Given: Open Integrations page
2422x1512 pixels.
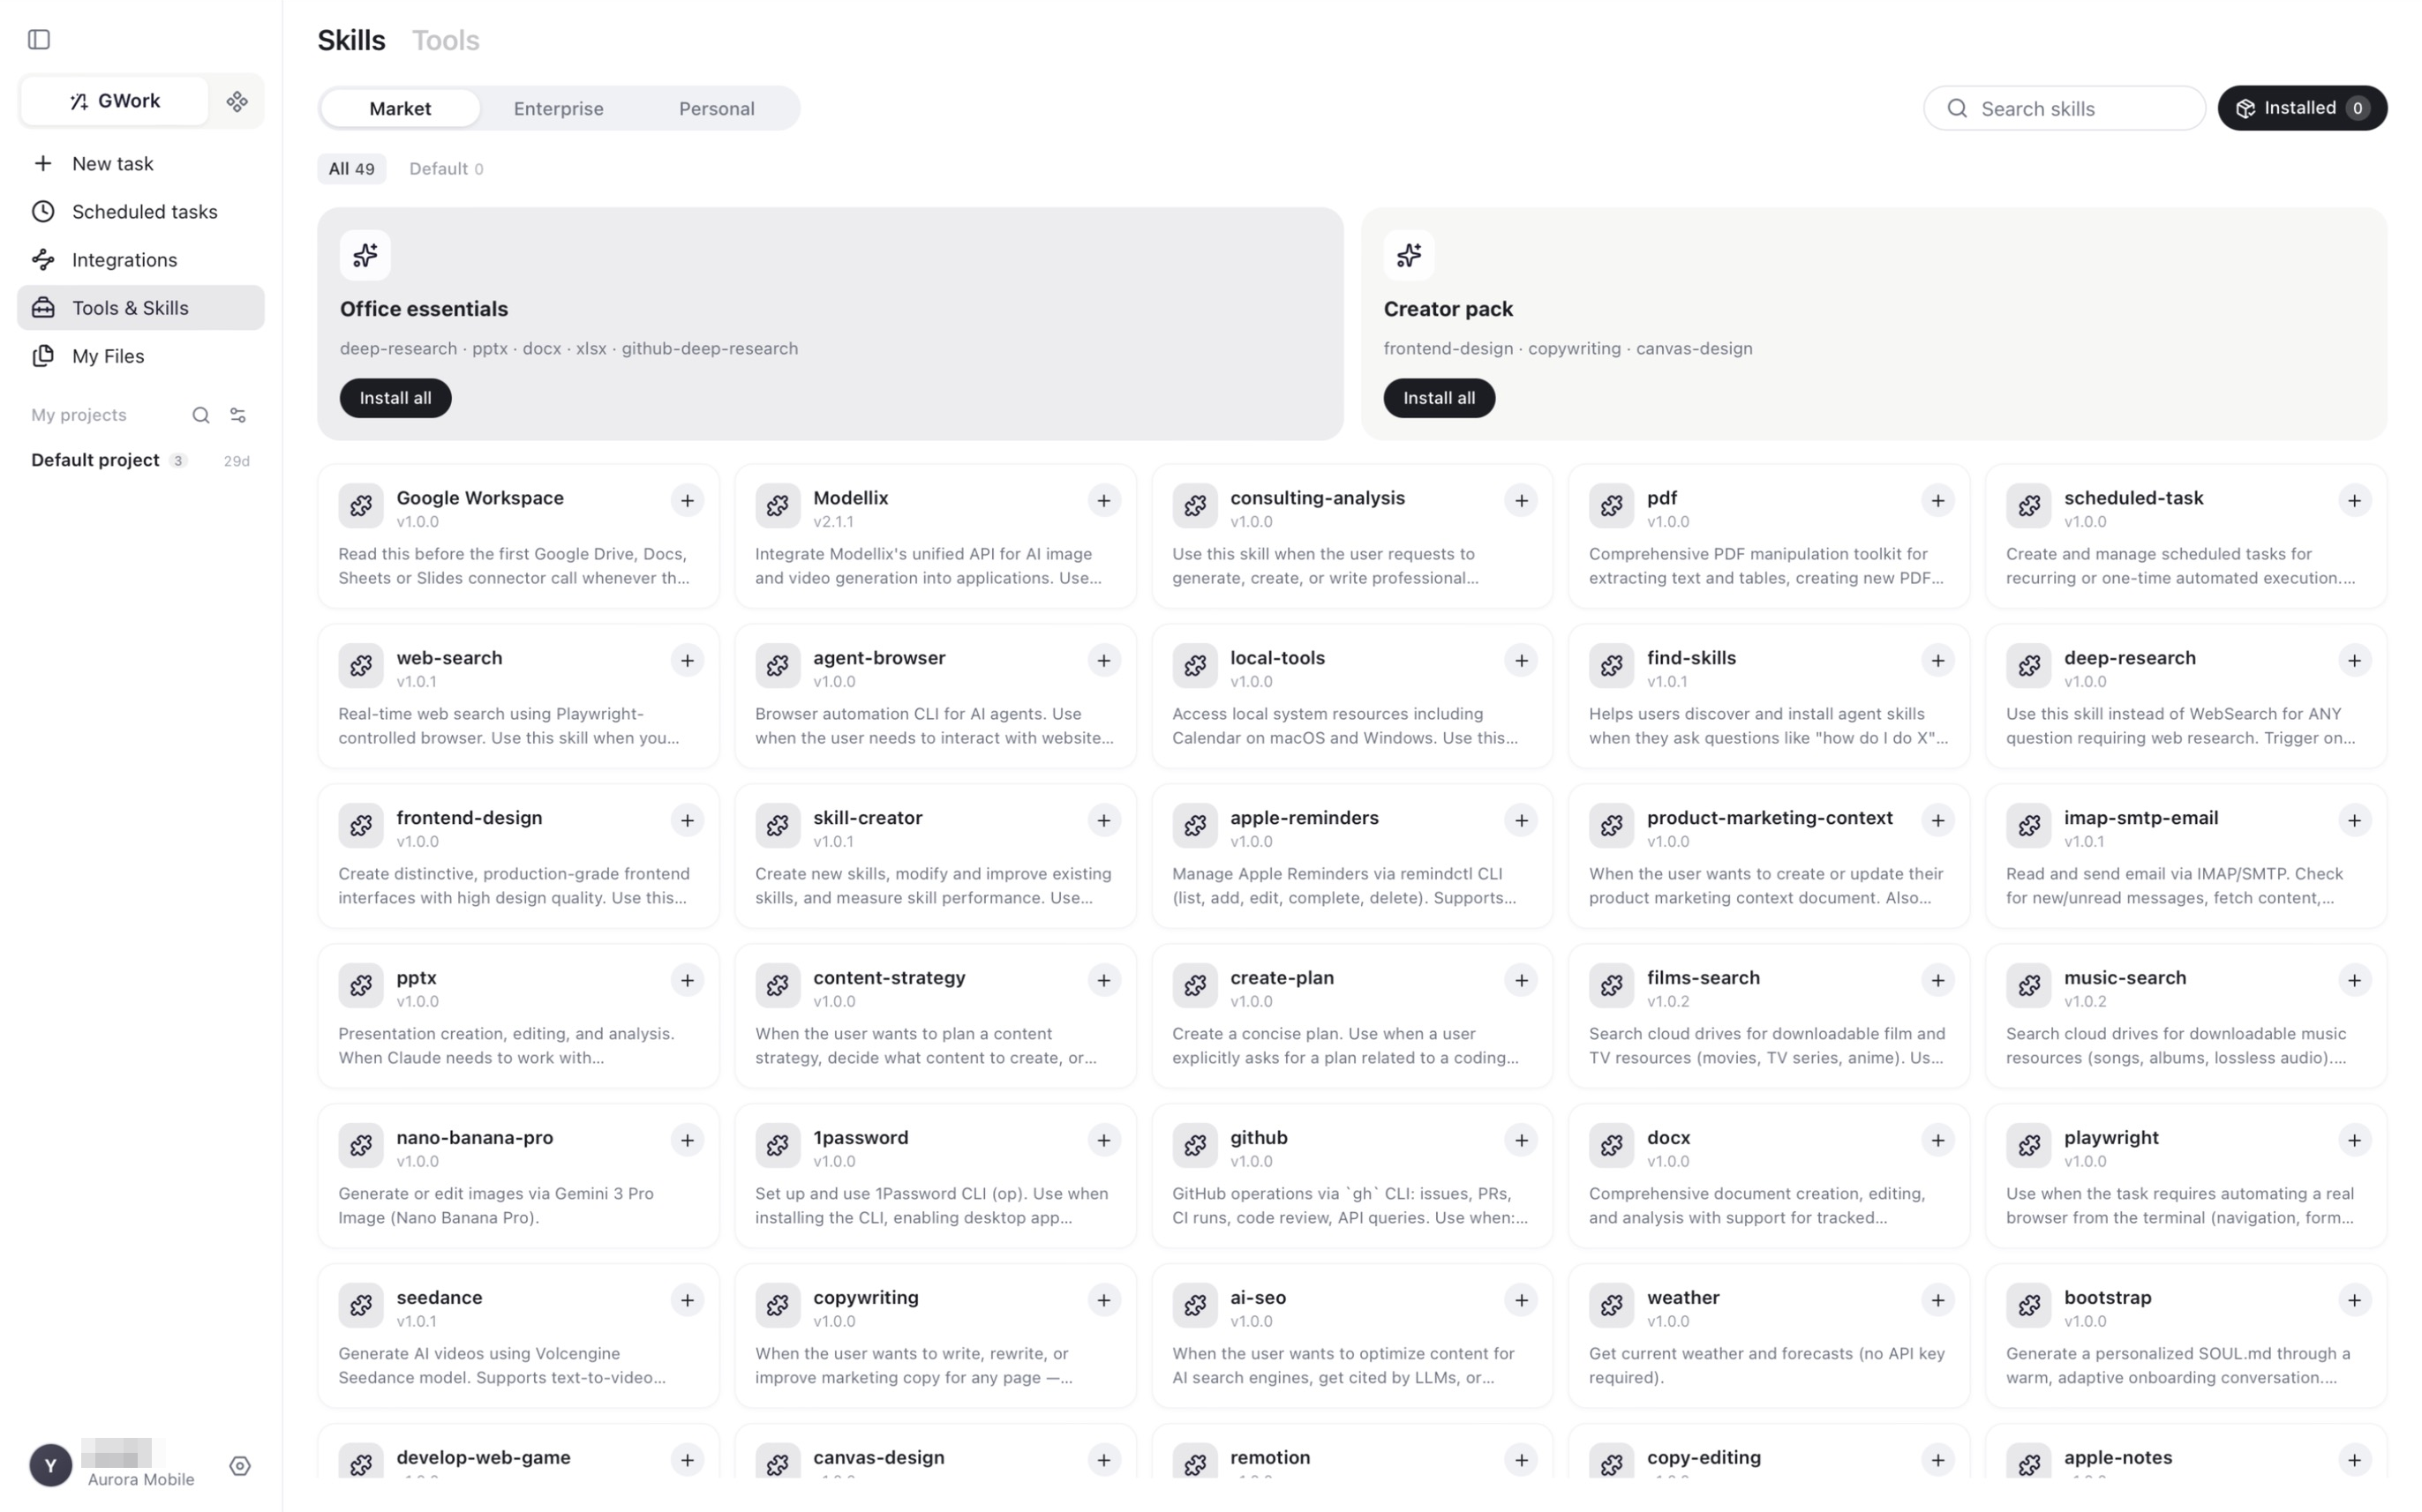Looking at the screenshot, I should (x=141, y=260).
